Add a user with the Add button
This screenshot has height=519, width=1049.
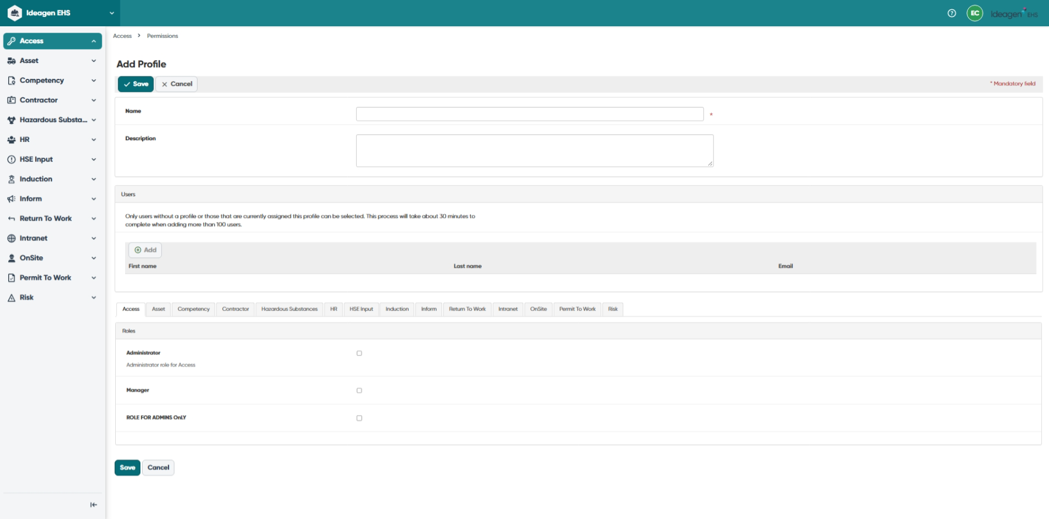pyautogui.click(x=145, y=250)
